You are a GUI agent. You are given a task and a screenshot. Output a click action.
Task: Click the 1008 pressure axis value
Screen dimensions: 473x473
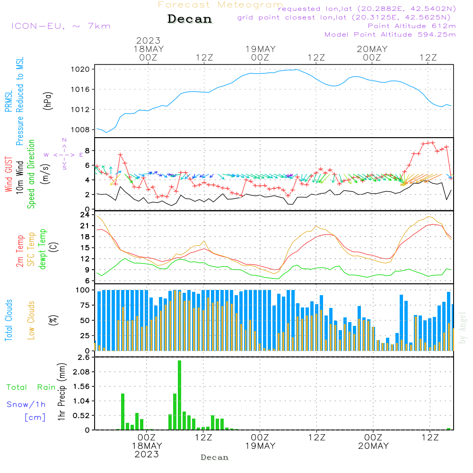(x=80, y=130)
